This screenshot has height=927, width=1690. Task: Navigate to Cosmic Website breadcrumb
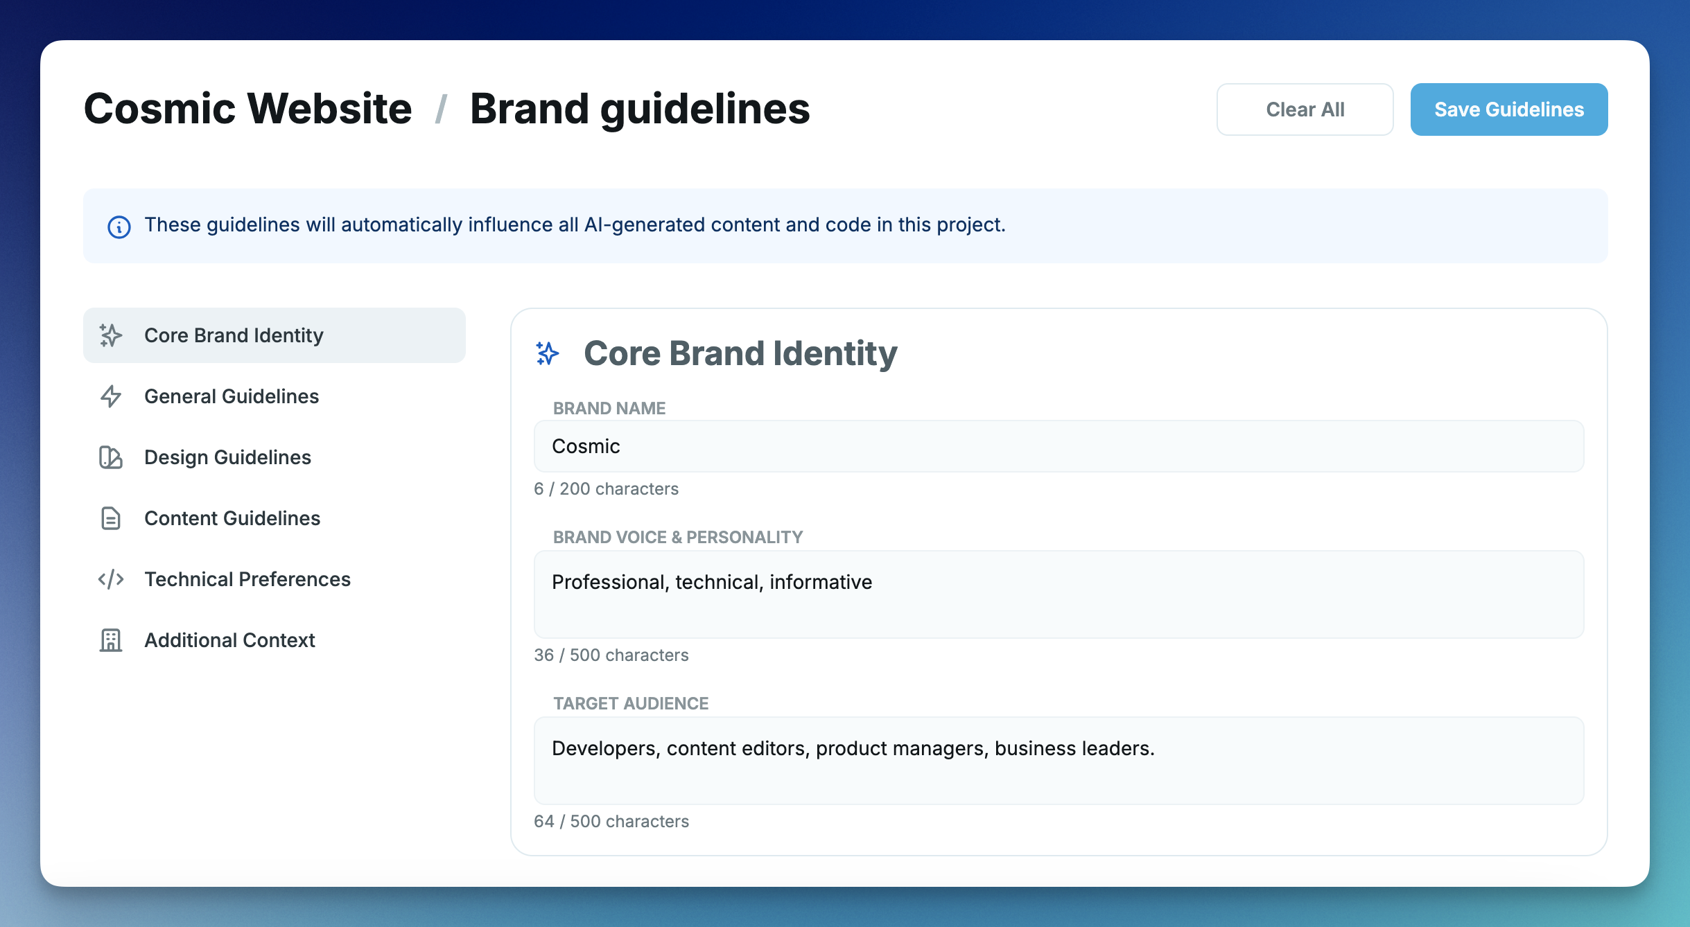click(247, 109)
